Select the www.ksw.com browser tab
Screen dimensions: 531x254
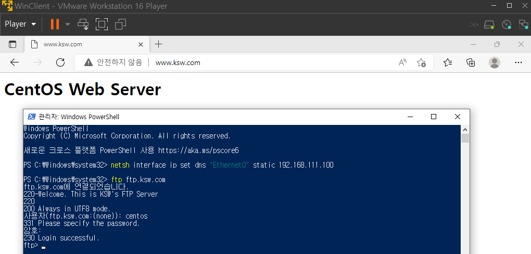pyautogui.click(x=87, y=44)
